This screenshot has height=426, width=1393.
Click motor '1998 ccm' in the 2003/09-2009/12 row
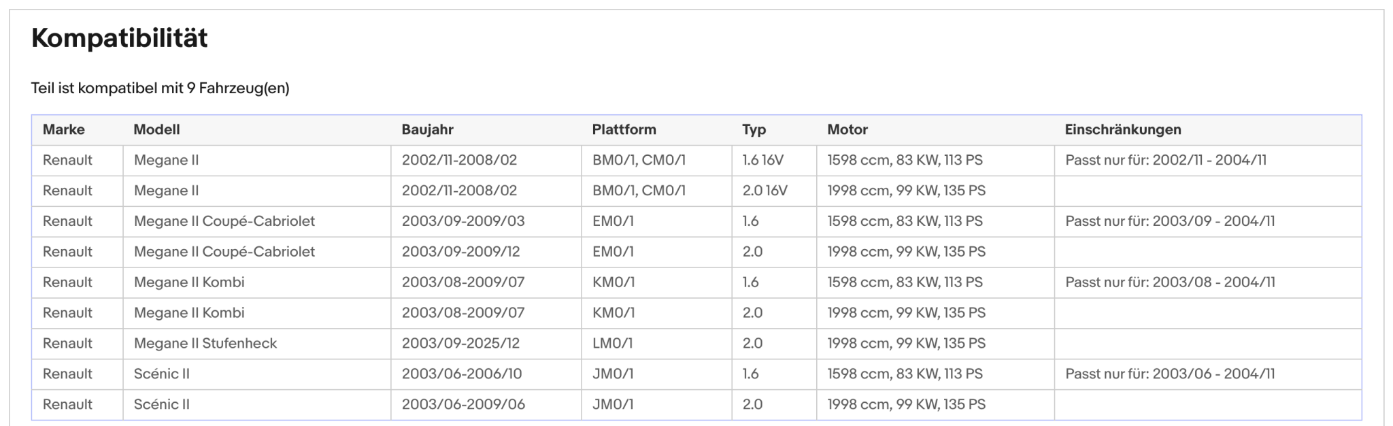pyautogui.click(x=907, y=252)
